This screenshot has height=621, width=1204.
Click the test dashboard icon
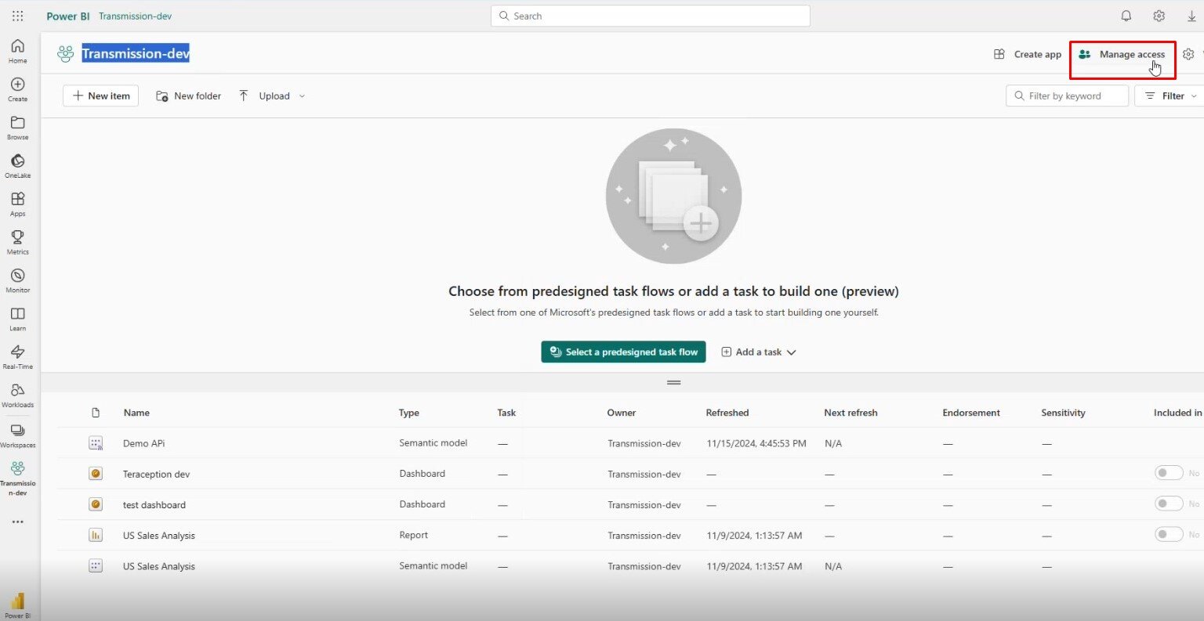click(96, 504)
